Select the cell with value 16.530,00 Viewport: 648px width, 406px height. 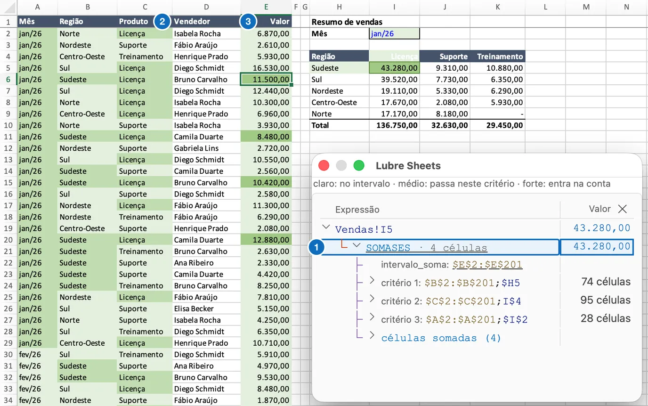266,68
